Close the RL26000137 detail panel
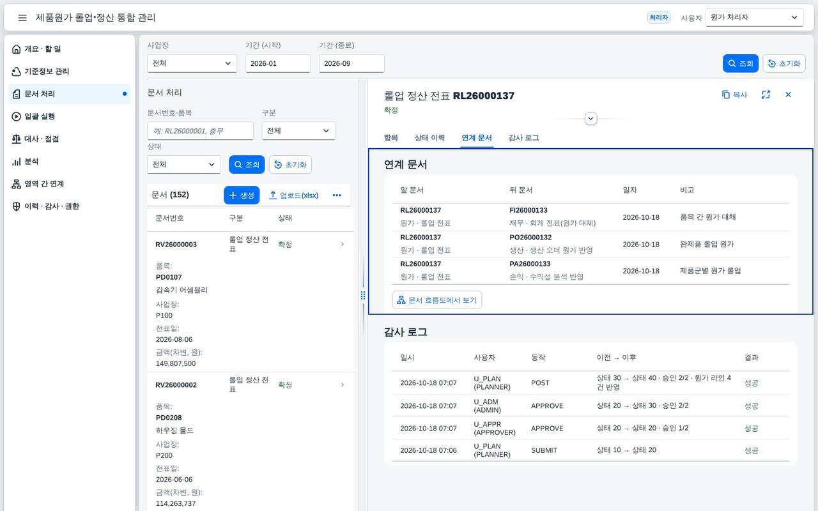This screenshot has height=511, width=818. click(788, 95)
